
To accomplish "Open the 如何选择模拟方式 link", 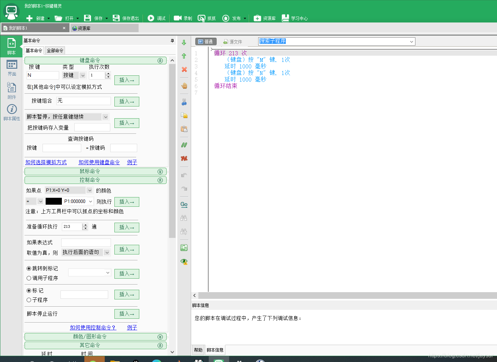I will coord(46,162).
